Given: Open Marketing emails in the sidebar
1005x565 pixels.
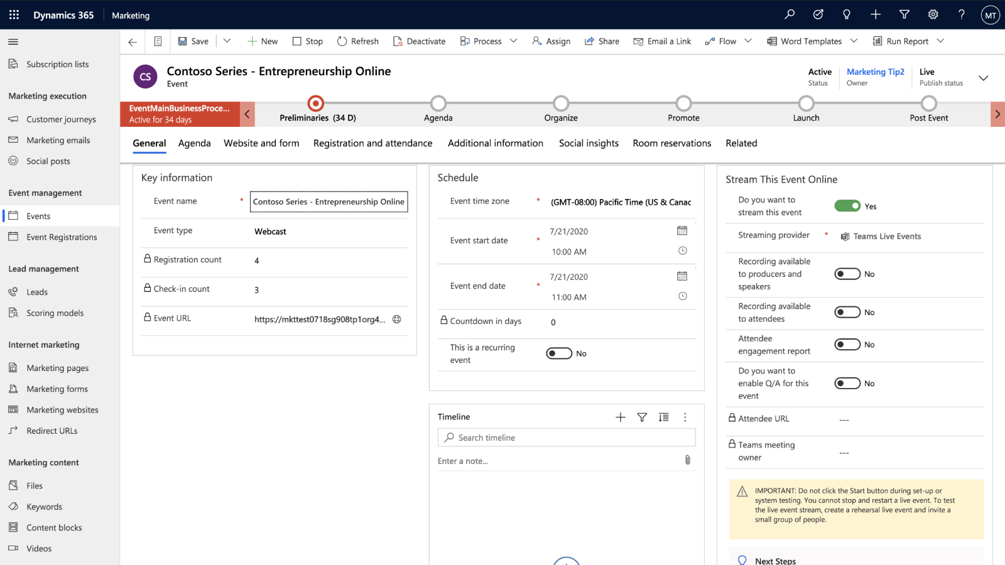Looking at the screenshot, I should [x=58, y=140].
